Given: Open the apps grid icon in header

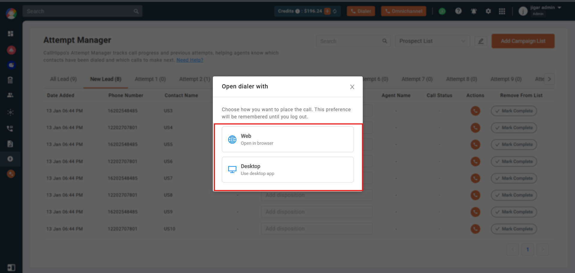Looking at the screenshot, I should coord(502,11).
